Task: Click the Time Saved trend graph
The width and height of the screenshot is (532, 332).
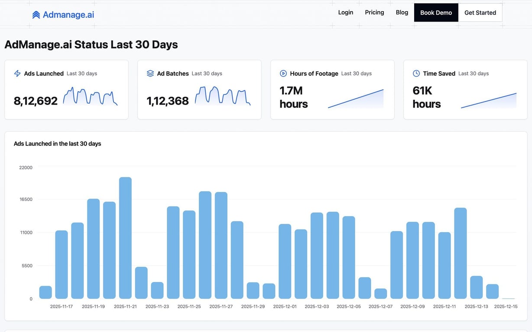Action: (x=489, y=100)
